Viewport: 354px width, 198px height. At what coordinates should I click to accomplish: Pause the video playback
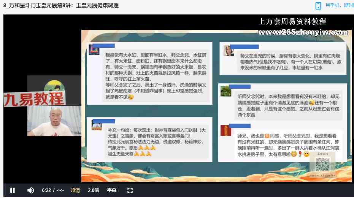click(13, 190)
